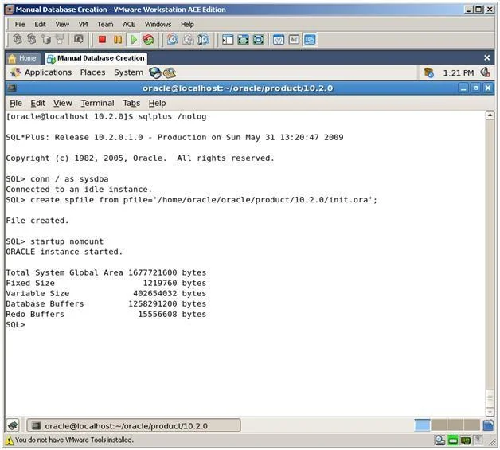Click the first team power icon in VMware toolbar
This screenshot has height=450, width=500.
pyautogui.click(x=18, y=39)
